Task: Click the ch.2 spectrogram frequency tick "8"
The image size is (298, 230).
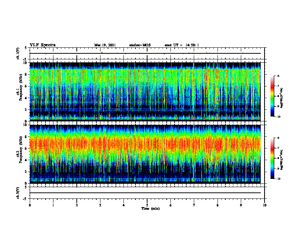Action: pos(26,137)
